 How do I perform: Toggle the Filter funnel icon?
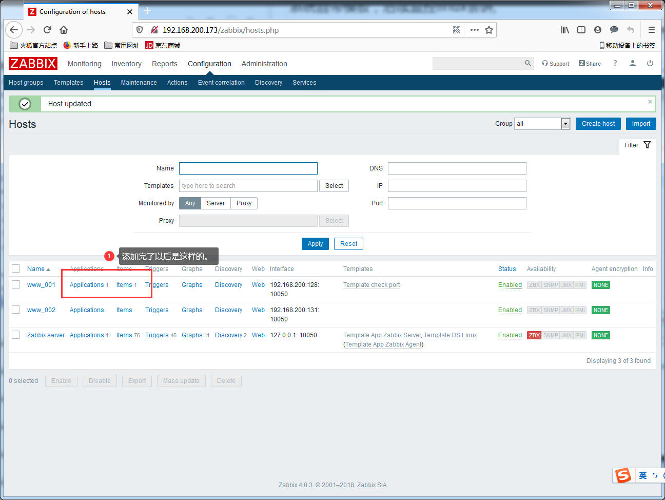coord(647,145)
